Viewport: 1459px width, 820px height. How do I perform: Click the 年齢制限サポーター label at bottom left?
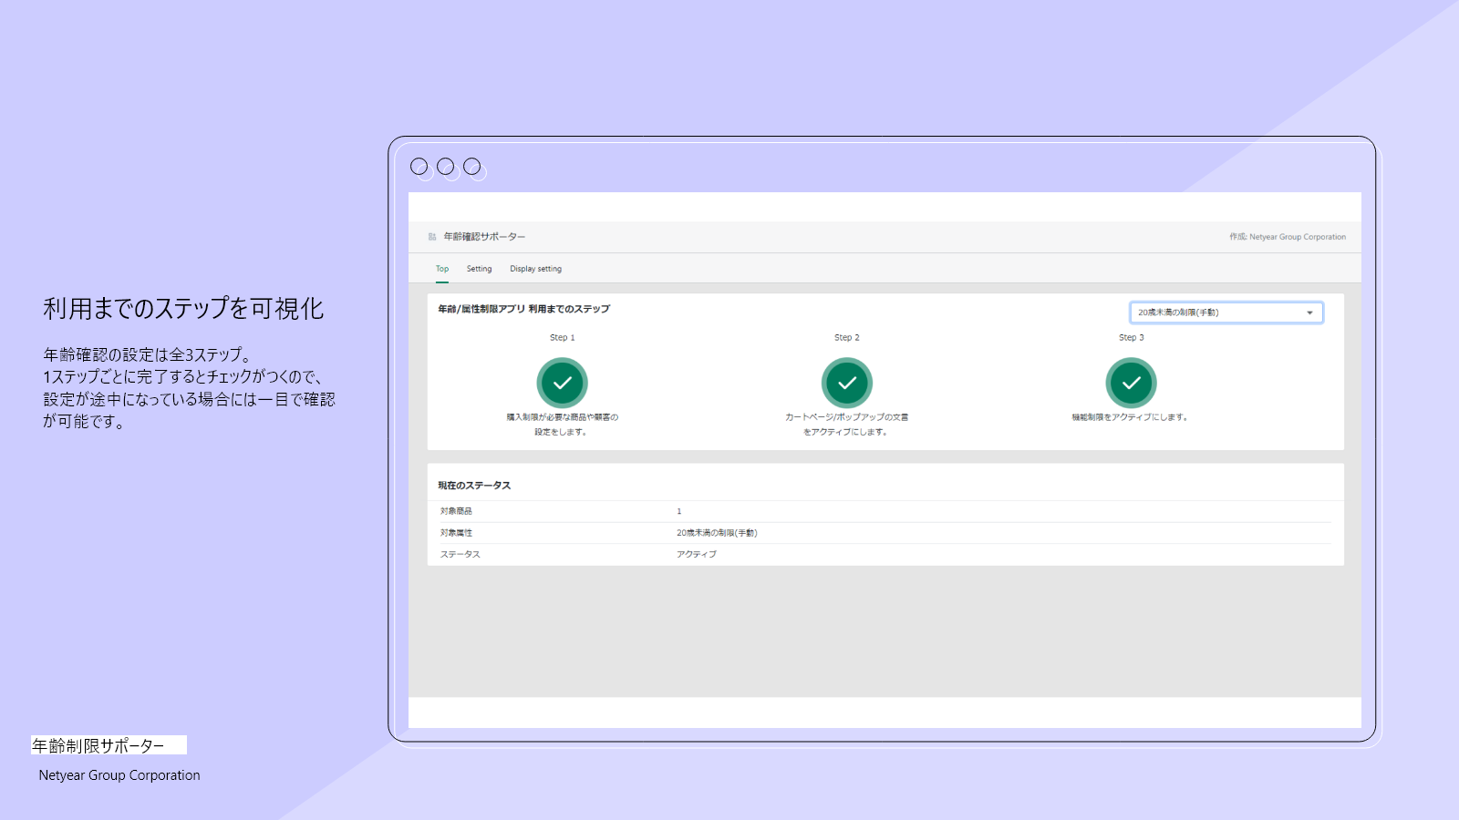(x=98, y=746)
